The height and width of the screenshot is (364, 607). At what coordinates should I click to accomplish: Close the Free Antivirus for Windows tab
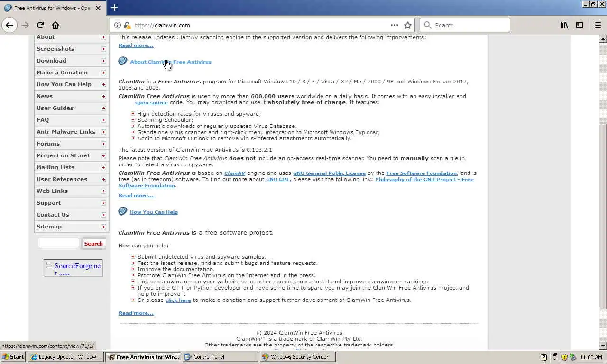[99, 8]
